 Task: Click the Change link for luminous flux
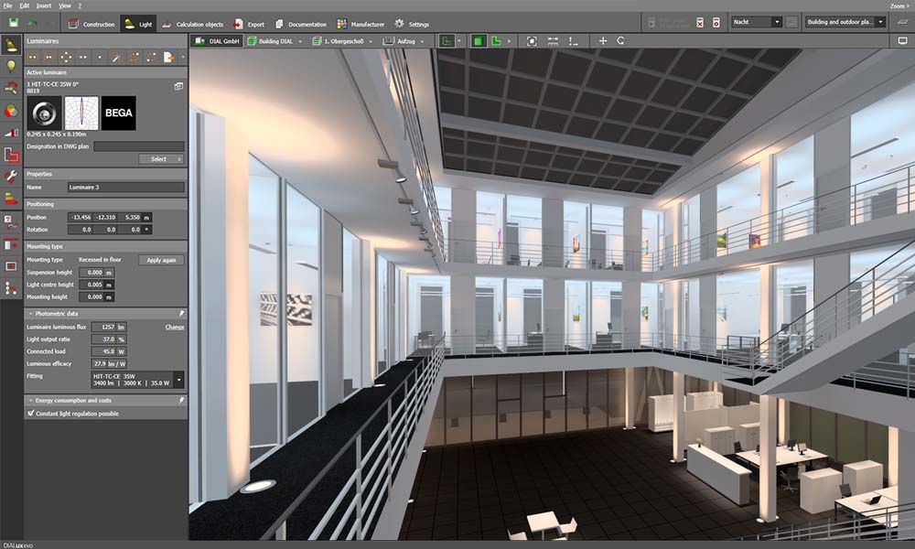[174, 327]
